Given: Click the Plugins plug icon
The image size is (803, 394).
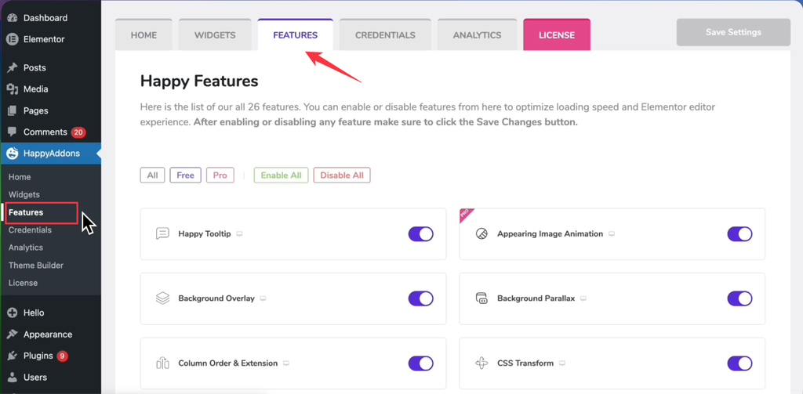Looking at the screenshot, I should pos(13,356).
